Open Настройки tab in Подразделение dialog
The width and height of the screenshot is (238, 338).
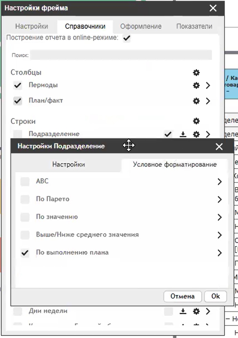click(68, 164)
